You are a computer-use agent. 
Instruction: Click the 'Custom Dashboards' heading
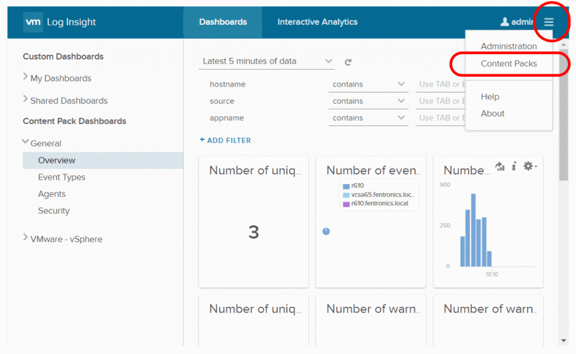tap(63, 57)
